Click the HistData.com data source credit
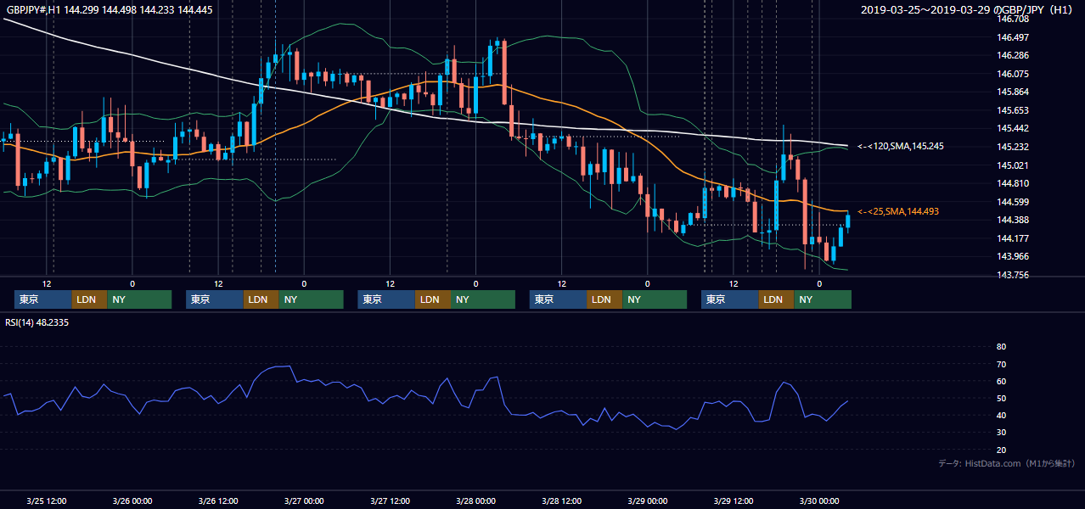The image size is (1085, 509). pos(1007,463)
